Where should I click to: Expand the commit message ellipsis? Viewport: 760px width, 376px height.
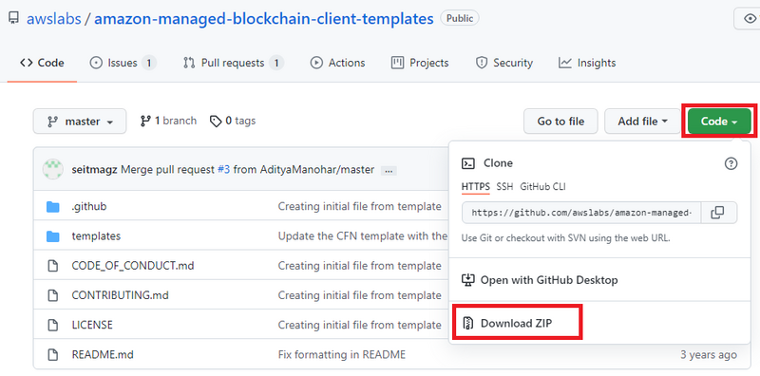click(389, 171)
